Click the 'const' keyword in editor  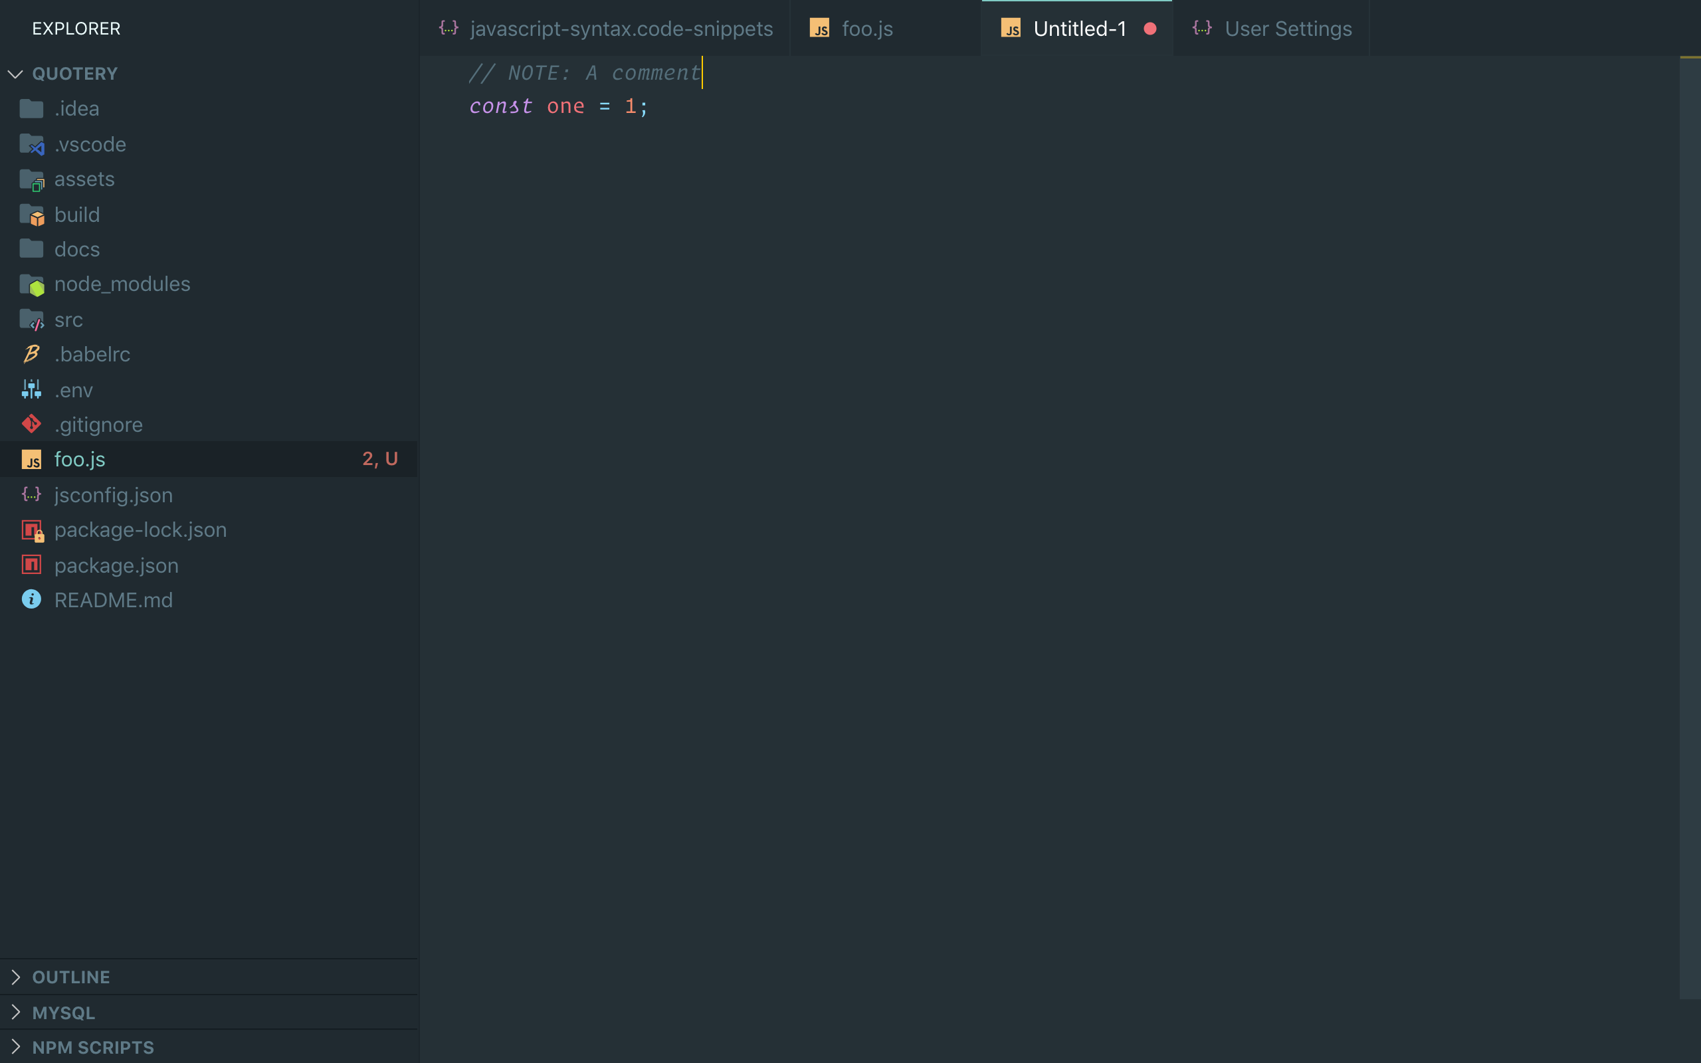(x=500, y=106)
